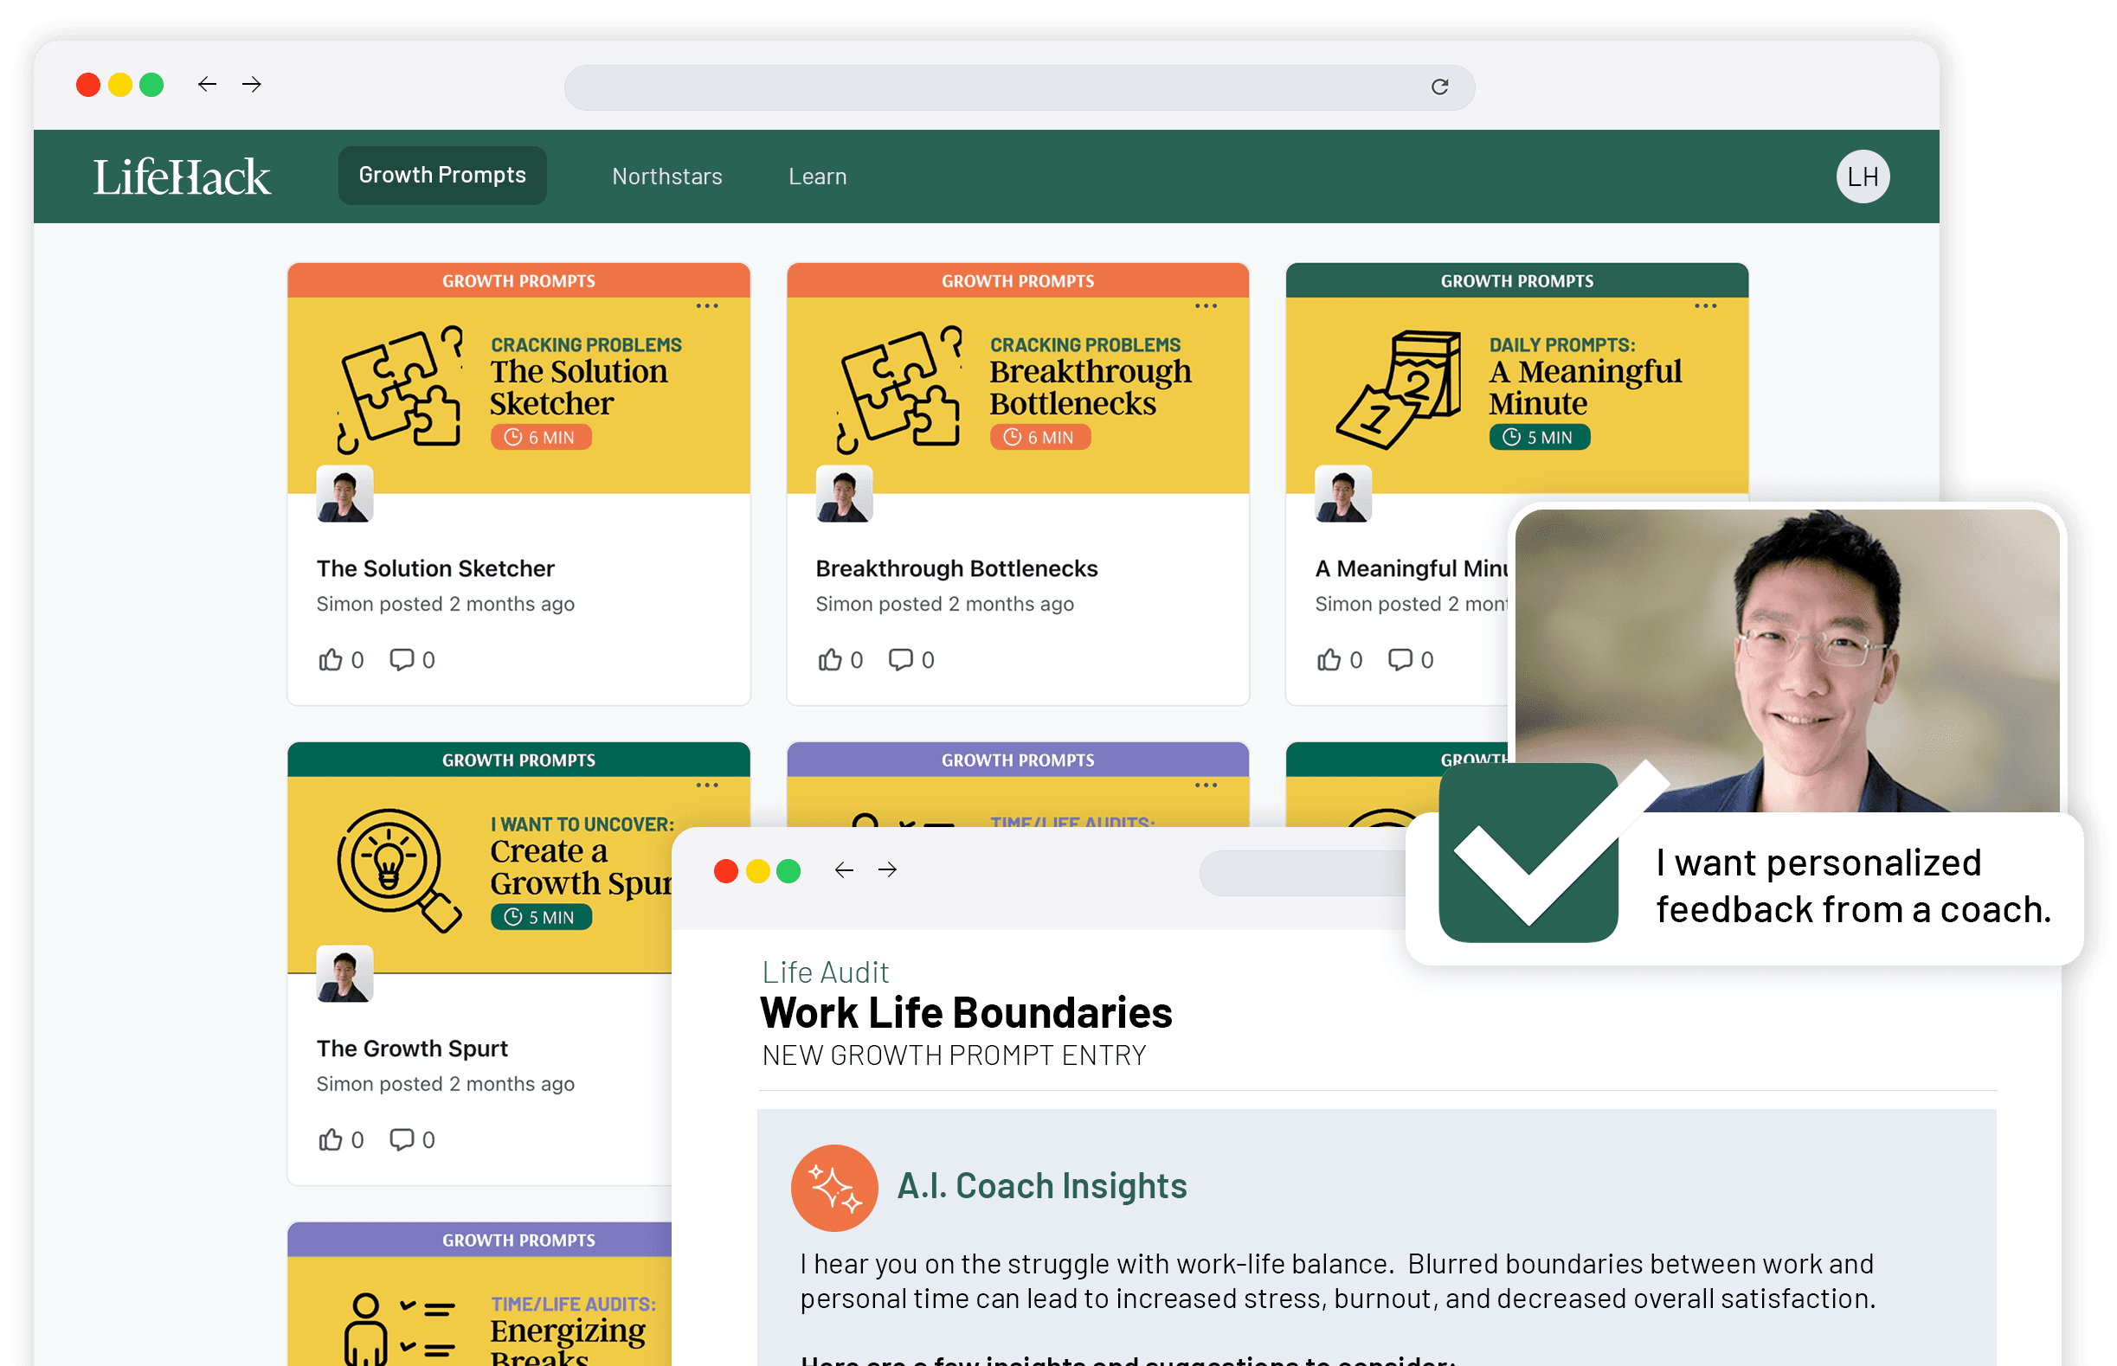Switch to the Northstars tab
The height and width of the screenshot is (1366, 2117).
(667, 176)
